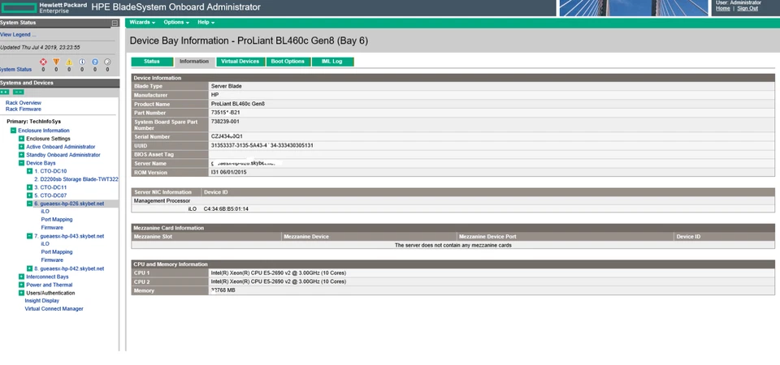Expand bay 1 CTO-DC10 node
The width and height of the screenshot is (780, 365).
29,171
